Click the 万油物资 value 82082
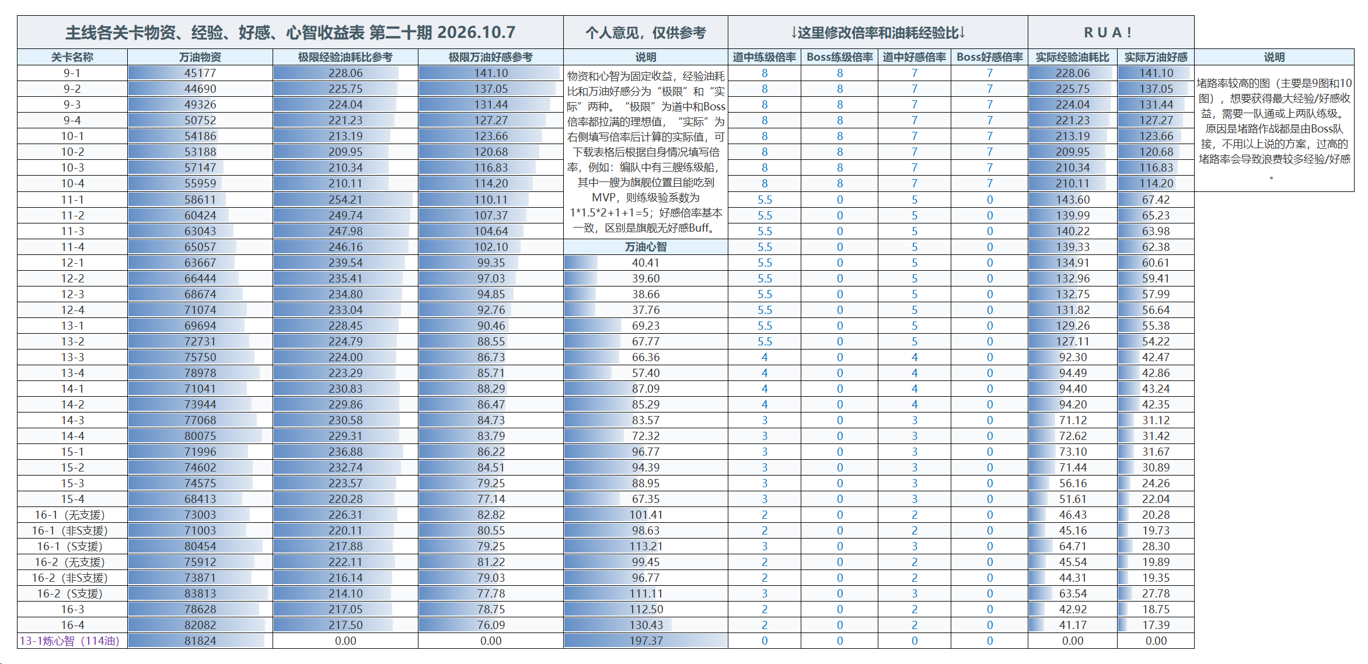 [200, 625]
